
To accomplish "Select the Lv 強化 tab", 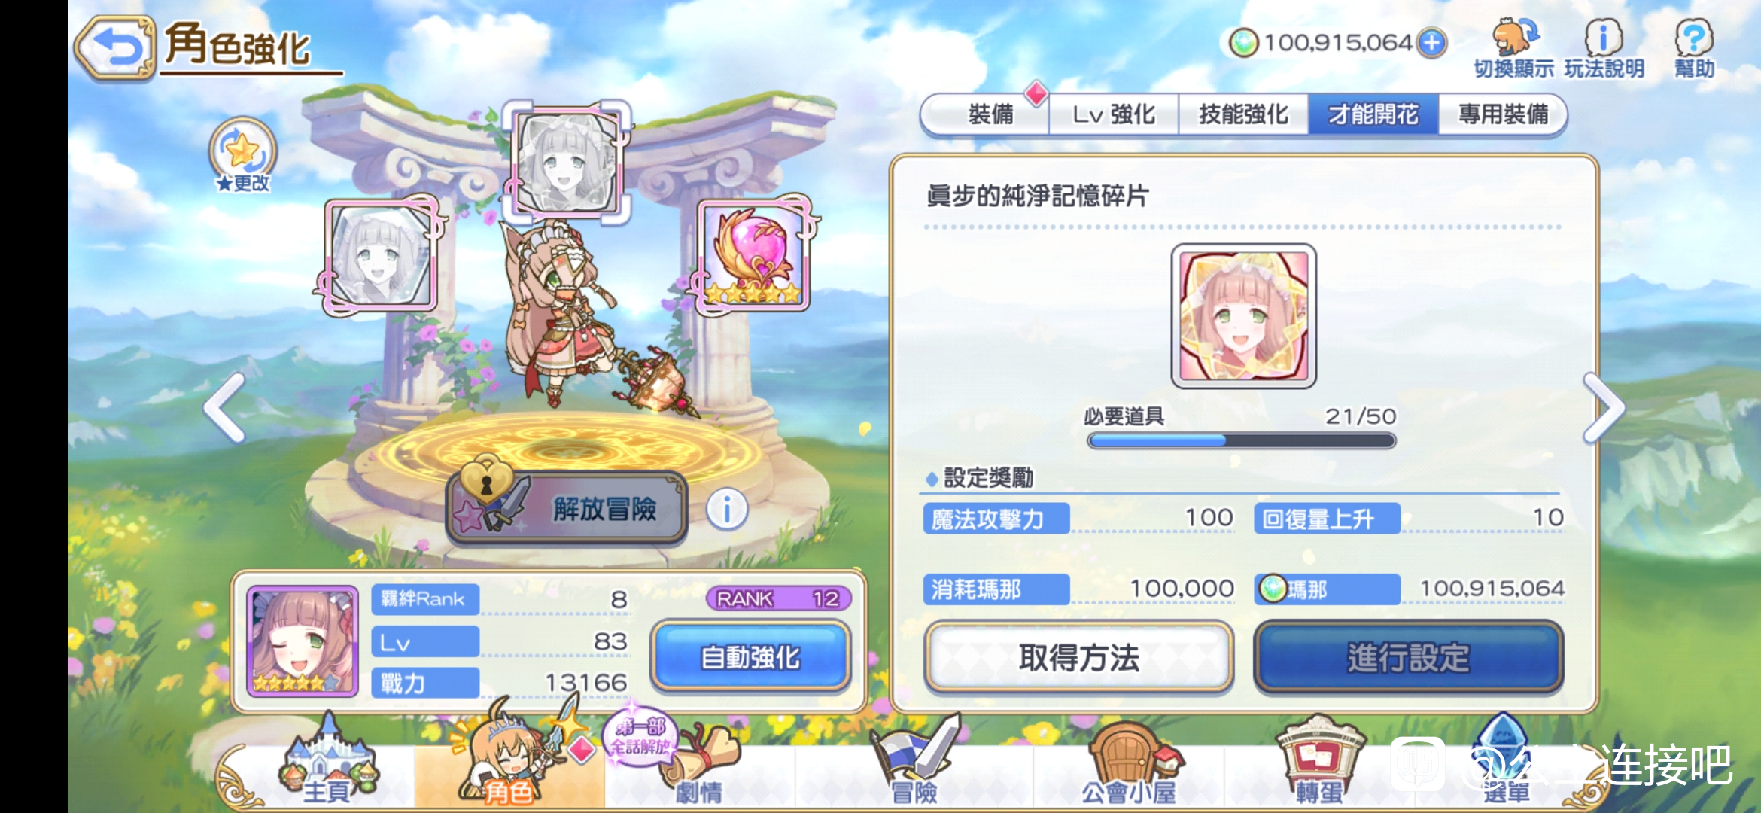I will pyautogui.click(x=1114, y=114).
